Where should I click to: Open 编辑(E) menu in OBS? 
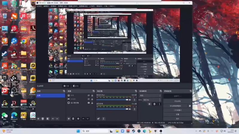[46, 6]
